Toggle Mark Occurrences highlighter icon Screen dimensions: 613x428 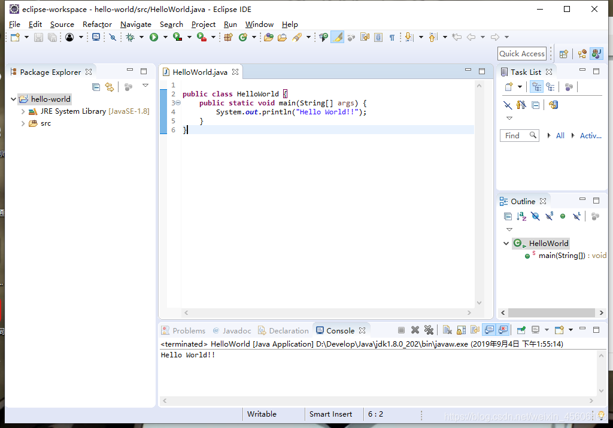pyautogui.click(x=338, y=37)
